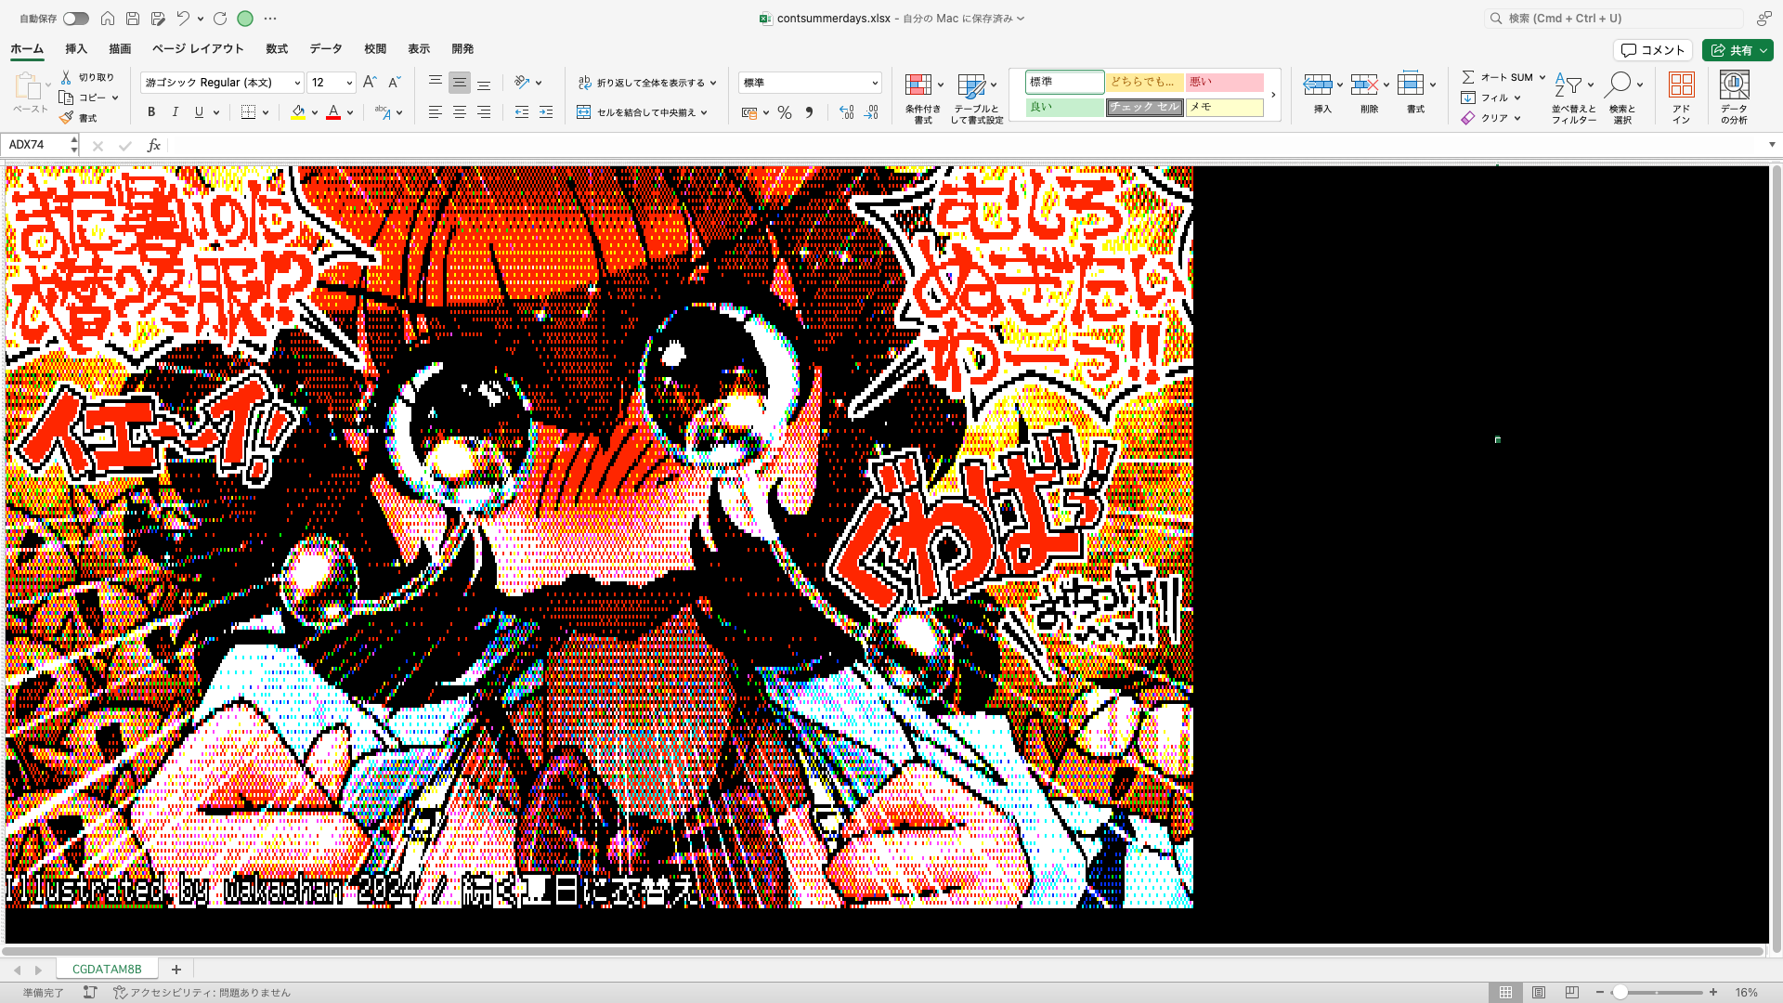Expand the font color dropdown arrow
The width and height of the screenshot is (1783, 1003).
pyautogui.click(x=350, y=112)
